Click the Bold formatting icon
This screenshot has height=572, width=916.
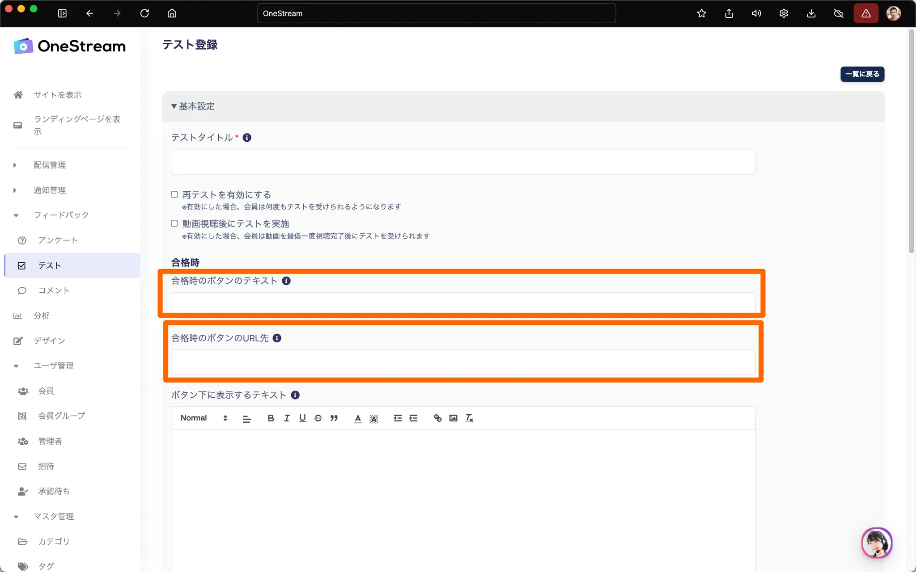coord(271,418)
